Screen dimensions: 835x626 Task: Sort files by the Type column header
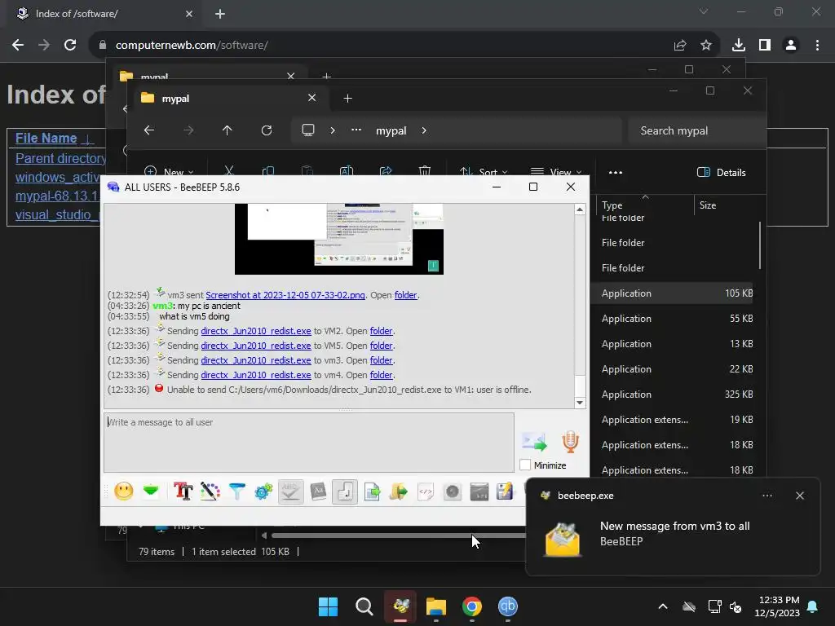[612, 205]
